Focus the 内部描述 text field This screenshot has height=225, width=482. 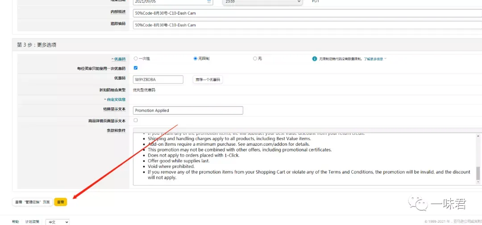(x=307, y=13)
